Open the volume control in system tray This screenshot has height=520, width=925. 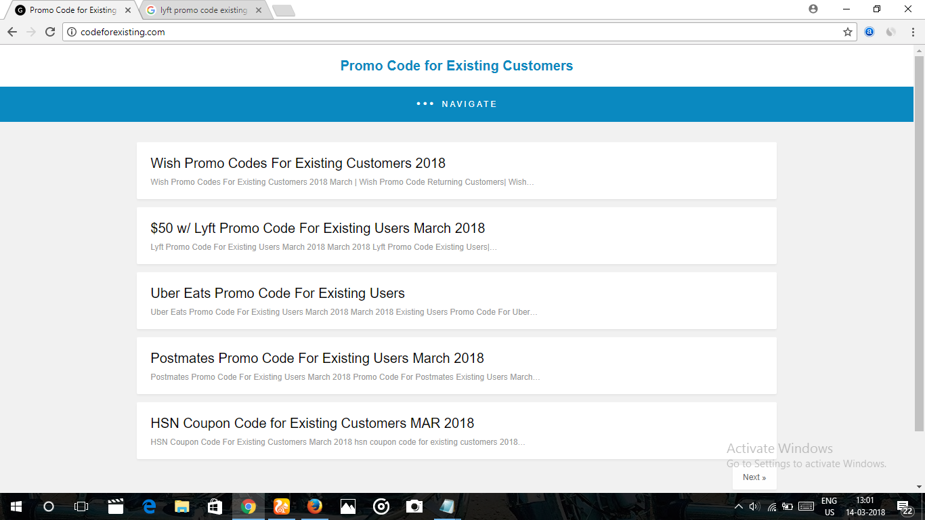[755, 506]
